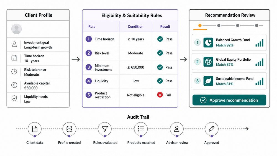This screenshot has width=277, height=156.
Task: Click the 'Advisor review' audit label
Action: (x=177, y=143)
